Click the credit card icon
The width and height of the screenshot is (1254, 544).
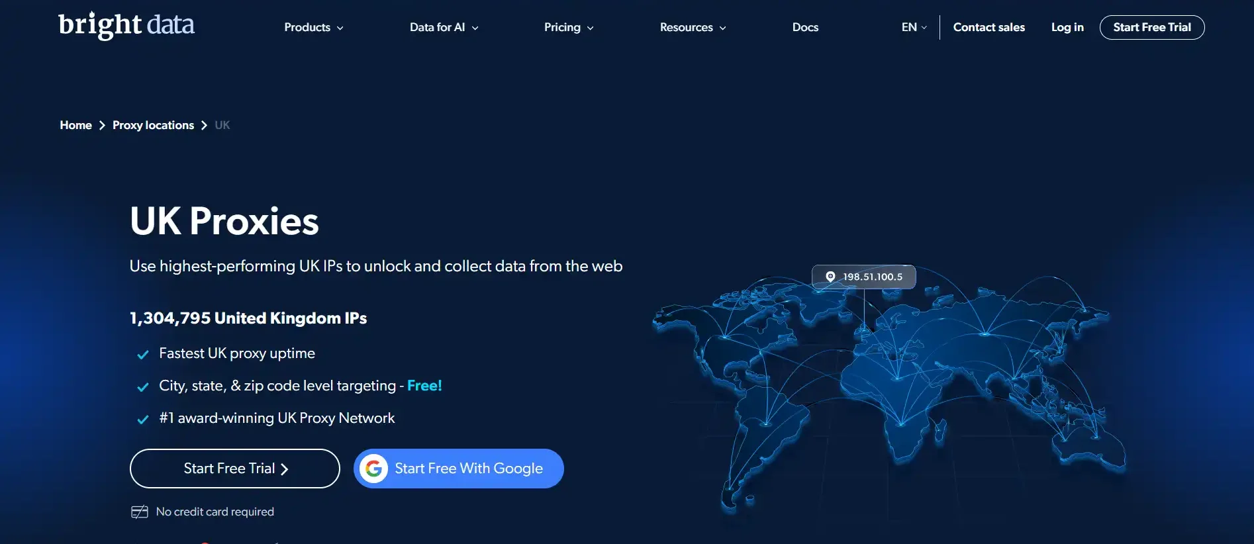pyautogui.click(x=140, y=512)
